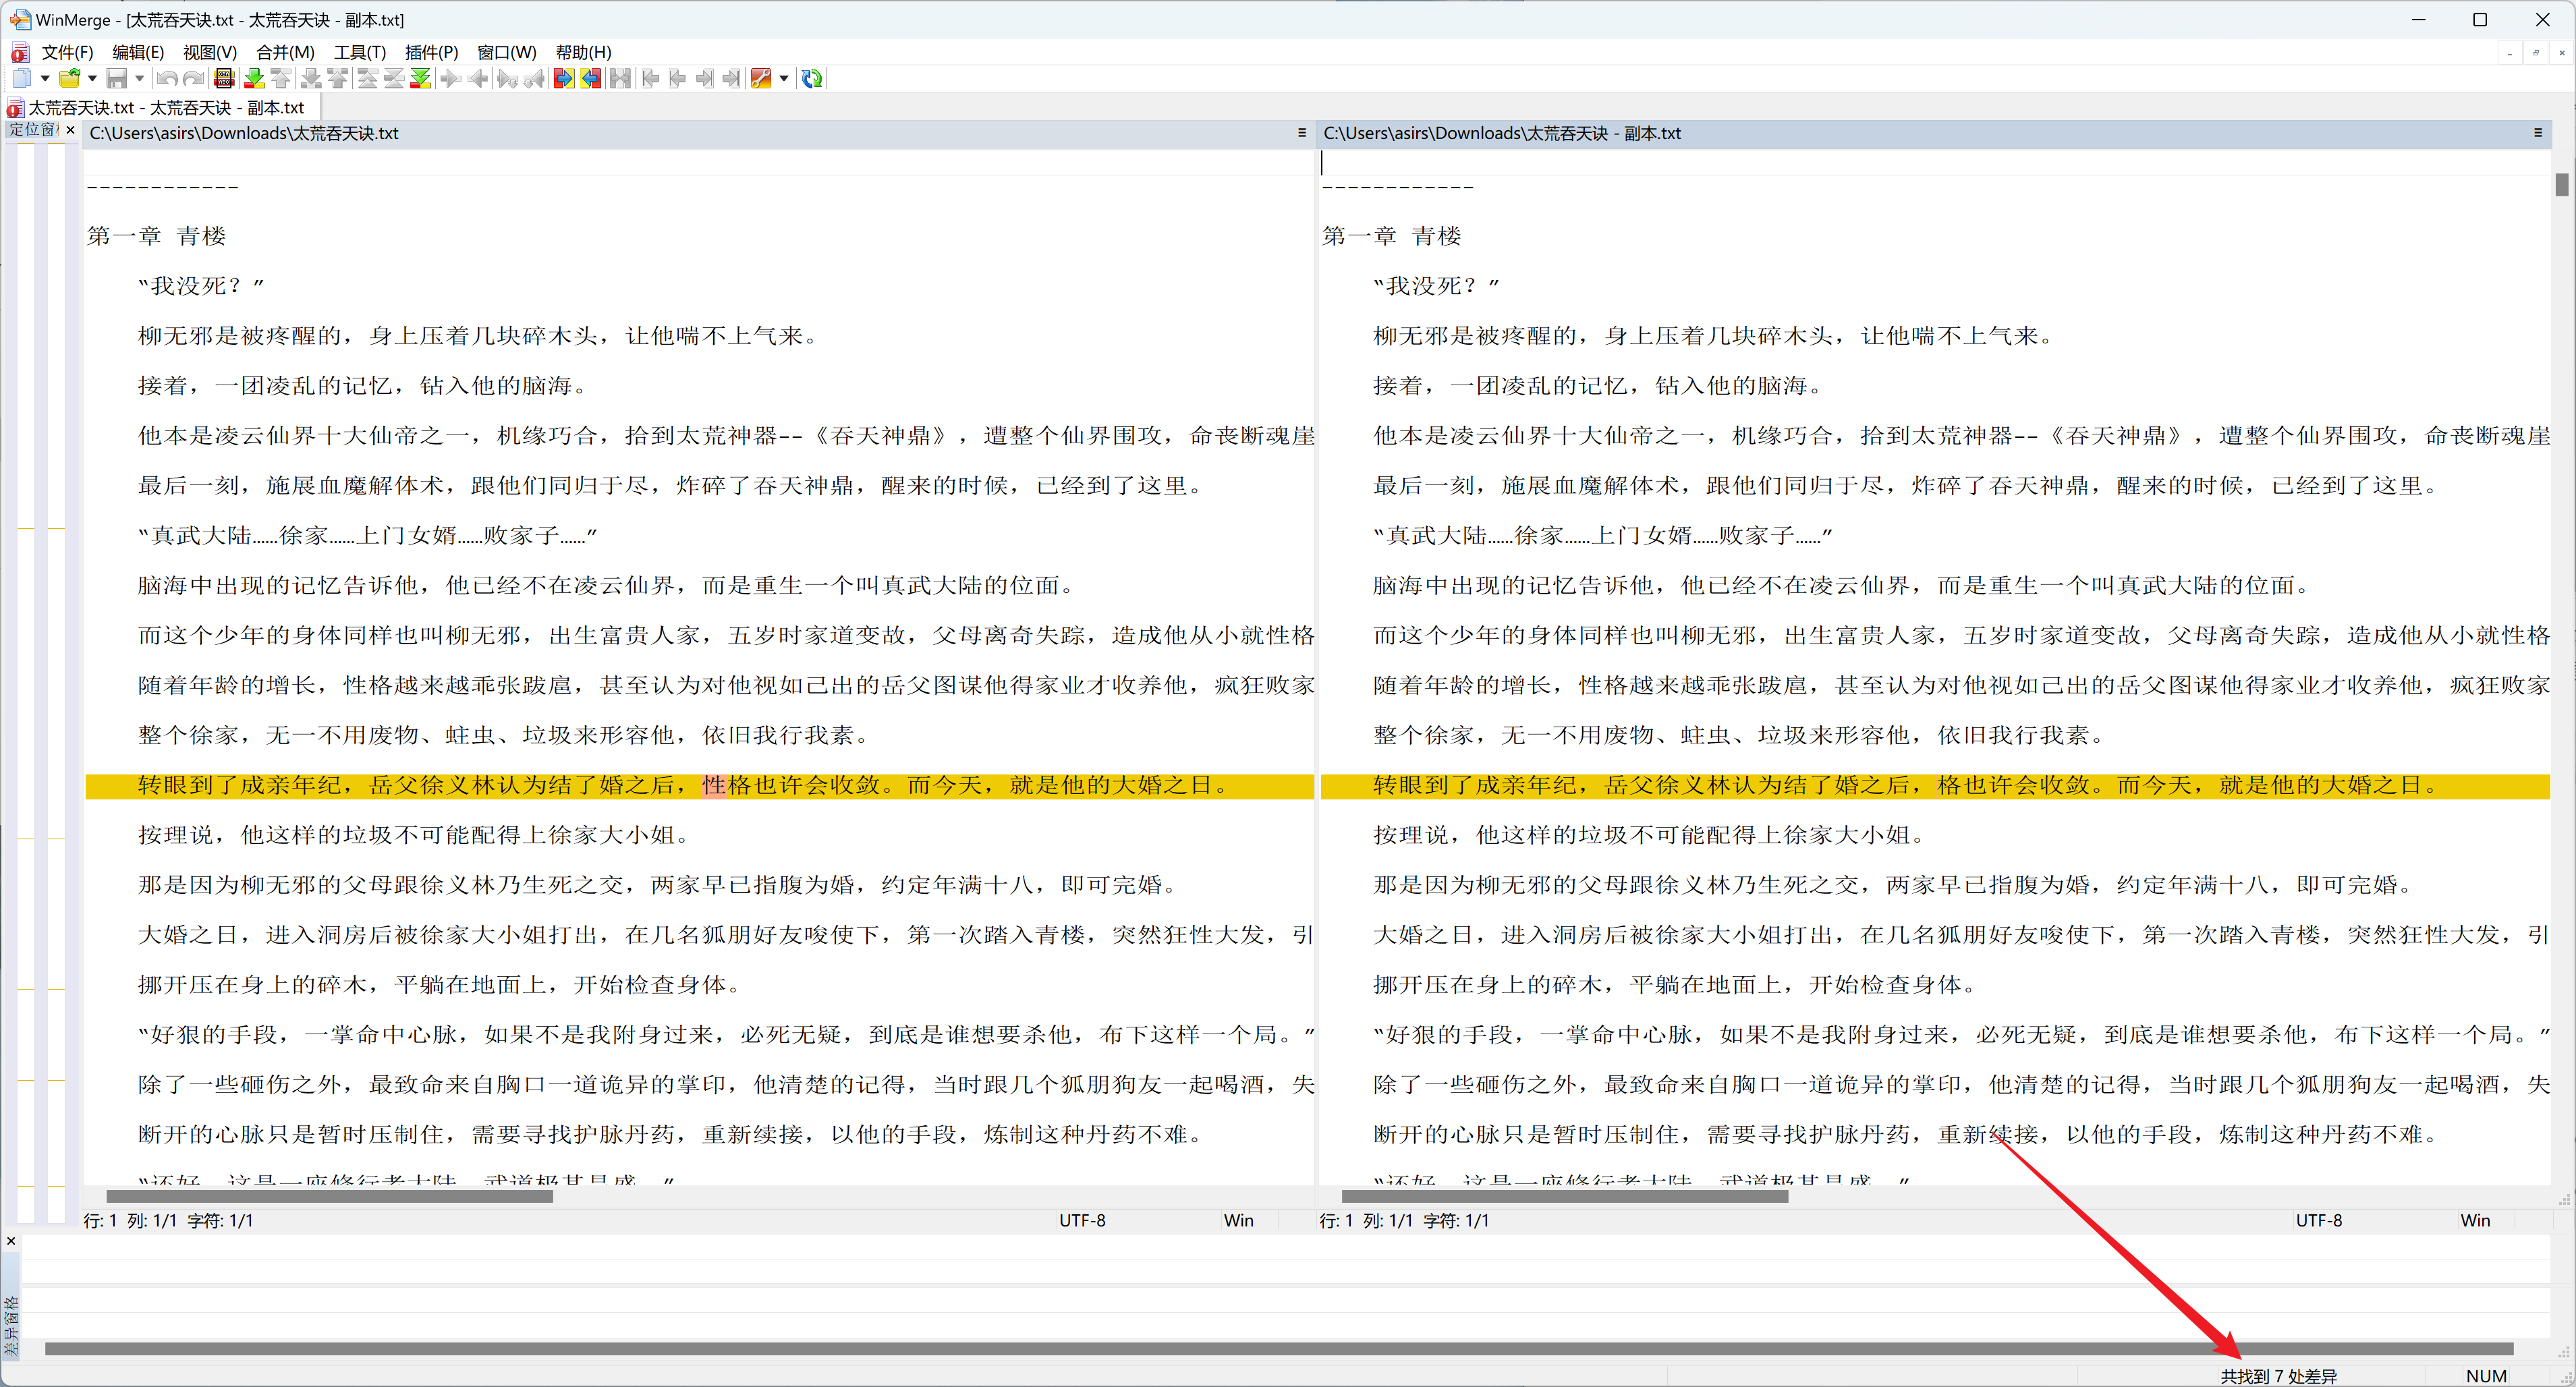Open Options with wrench icon
2576x1387 pixels.
click(761, 78)
